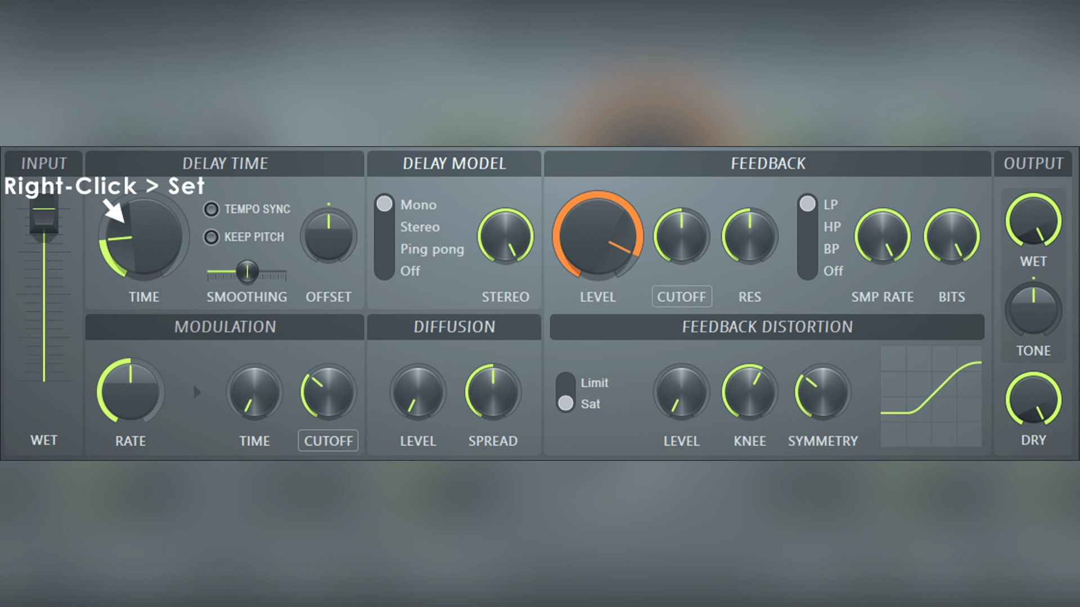Click the orange Feedback LEVEL knob
Screen dimensions: 1080x607
click(x=597, y=236)
